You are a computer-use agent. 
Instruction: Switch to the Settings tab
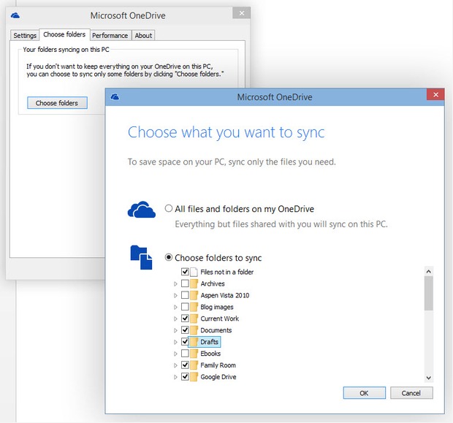25,36
